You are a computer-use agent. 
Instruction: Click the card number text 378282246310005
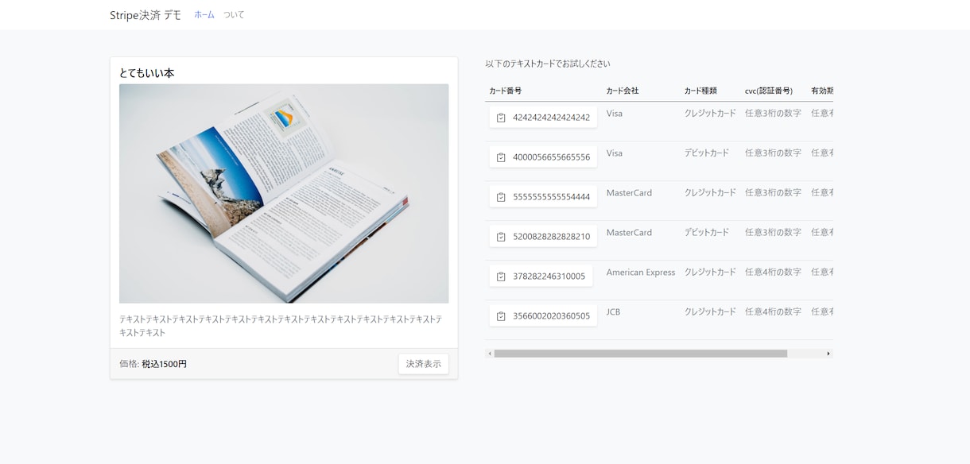pos(549,276)
